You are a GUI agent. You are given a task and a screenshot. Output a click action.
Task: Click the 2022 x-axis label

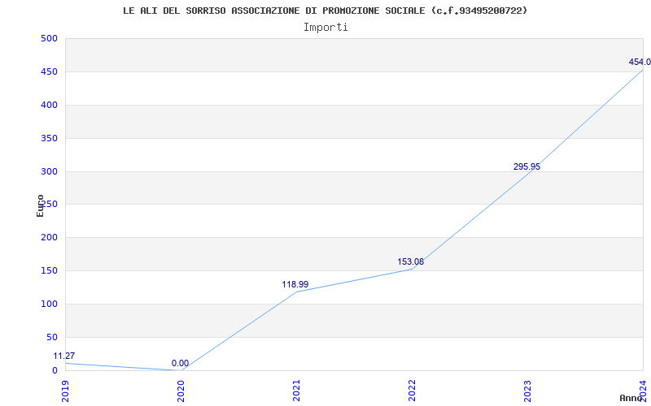(x=412, y=391)
